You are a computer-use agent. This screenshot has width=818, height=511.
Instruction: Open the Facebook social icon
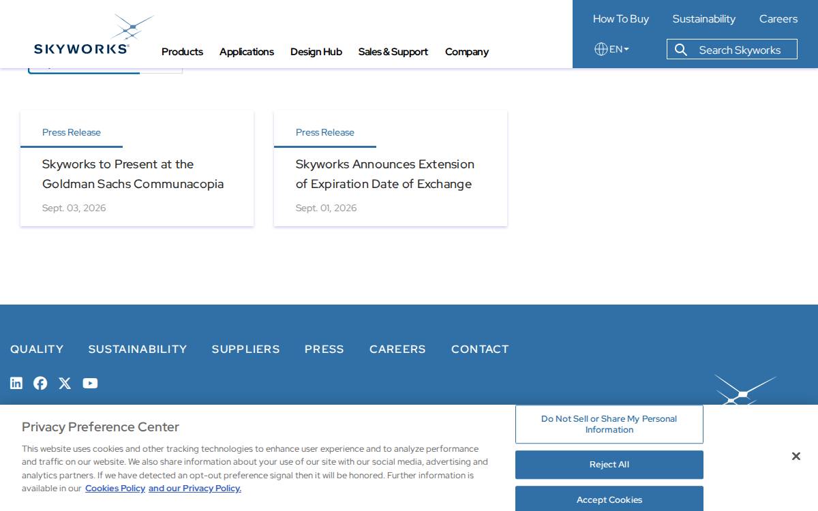pyautogui.click(x=40, y=383)
